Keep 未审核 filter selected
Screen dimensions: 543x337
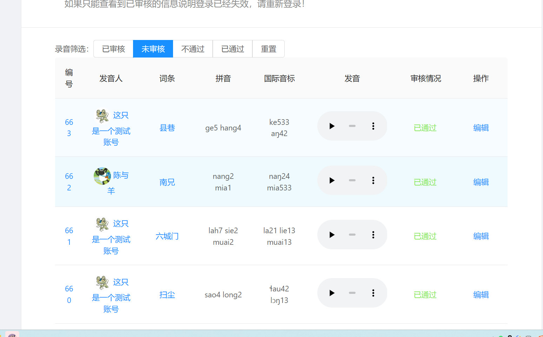pos(153,49)
